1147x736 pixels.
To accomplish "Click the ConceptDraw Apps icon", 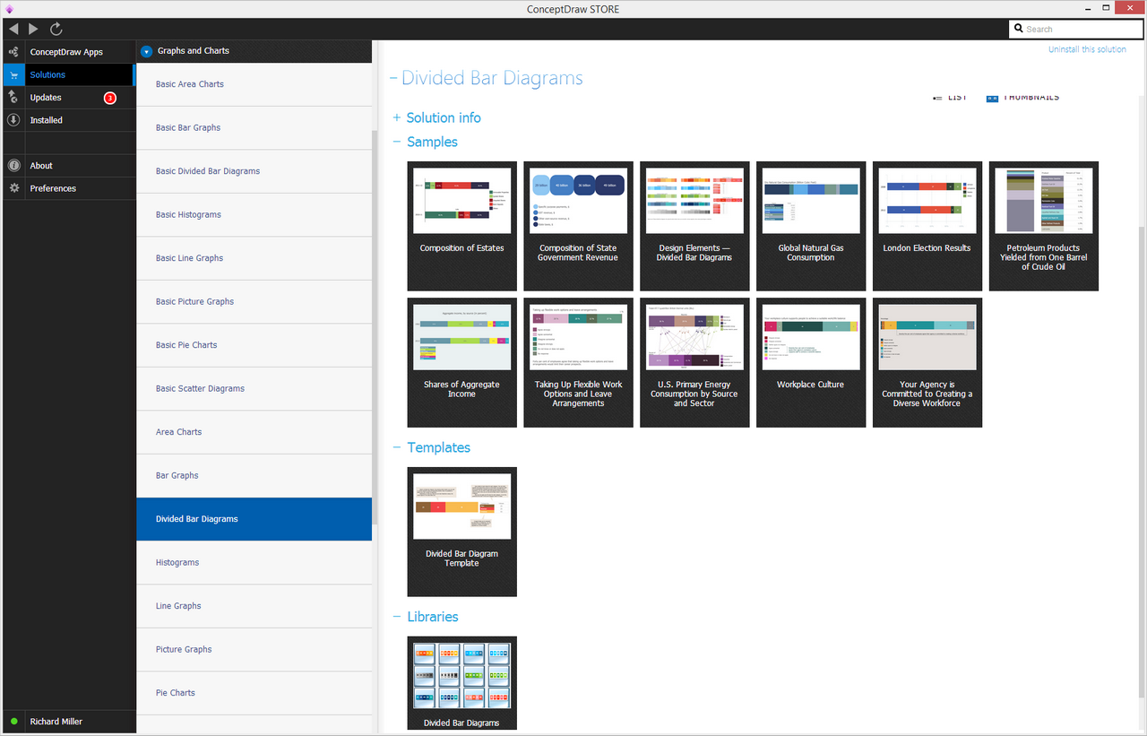I will 13,51.
